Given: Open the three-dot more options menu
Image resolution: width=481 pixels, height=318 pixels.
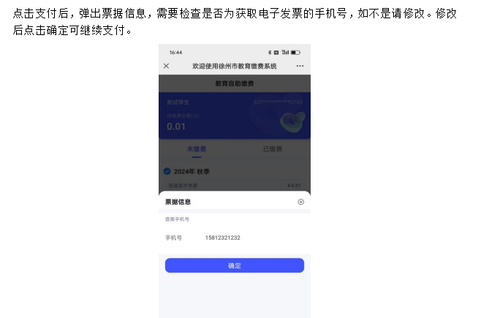Looking at the screenshot, I should click(x=300, y=66).
